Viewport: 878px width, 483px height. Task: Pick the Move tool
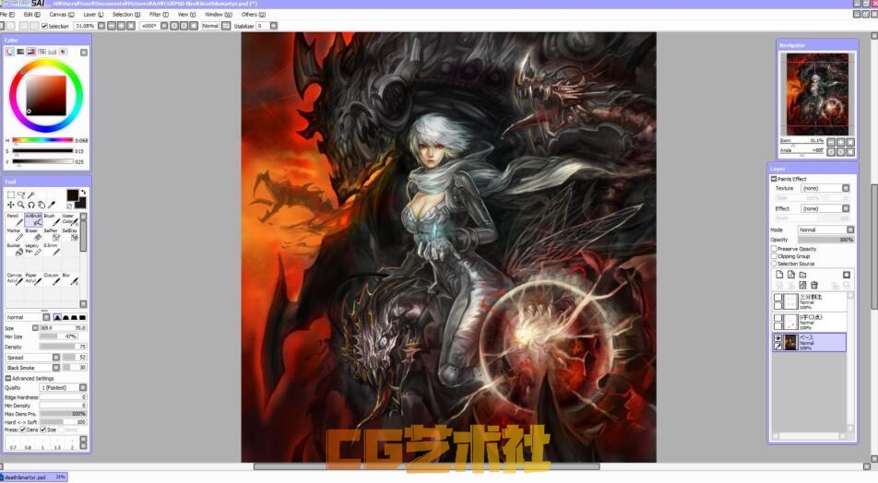(x=11, y=205)
